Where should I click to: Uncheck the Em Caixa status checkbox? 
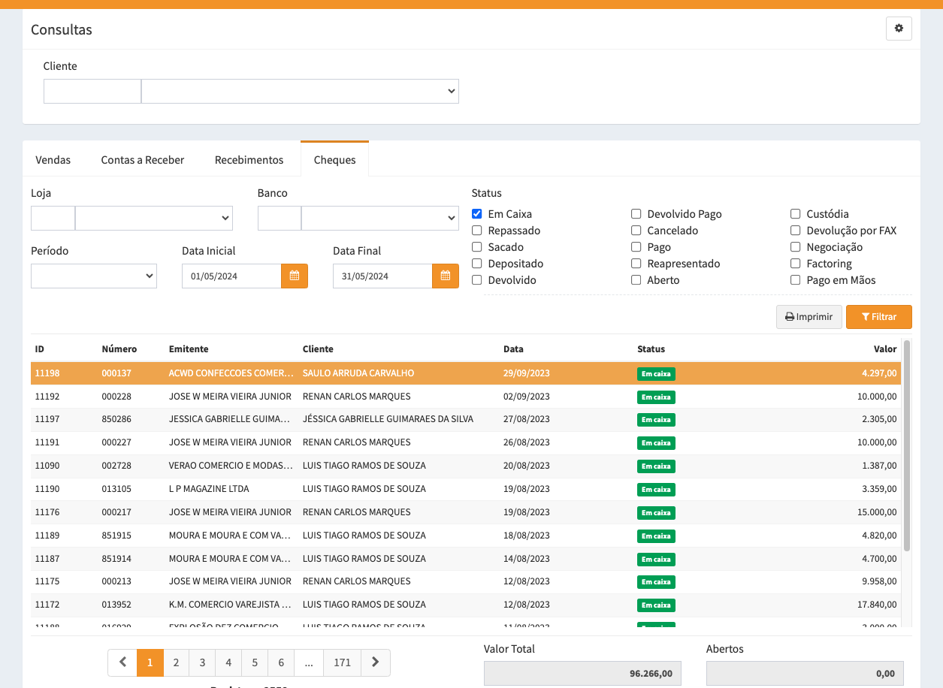point(477,214)
